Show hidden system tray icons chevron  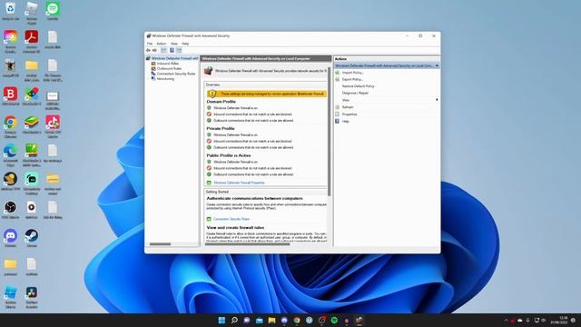coord(507,321)
